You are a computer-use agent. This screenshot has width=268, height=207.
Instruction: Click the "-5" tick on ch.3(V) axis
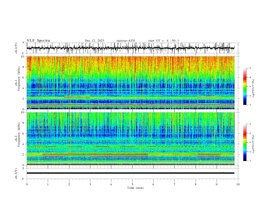(x=23, y=179)
